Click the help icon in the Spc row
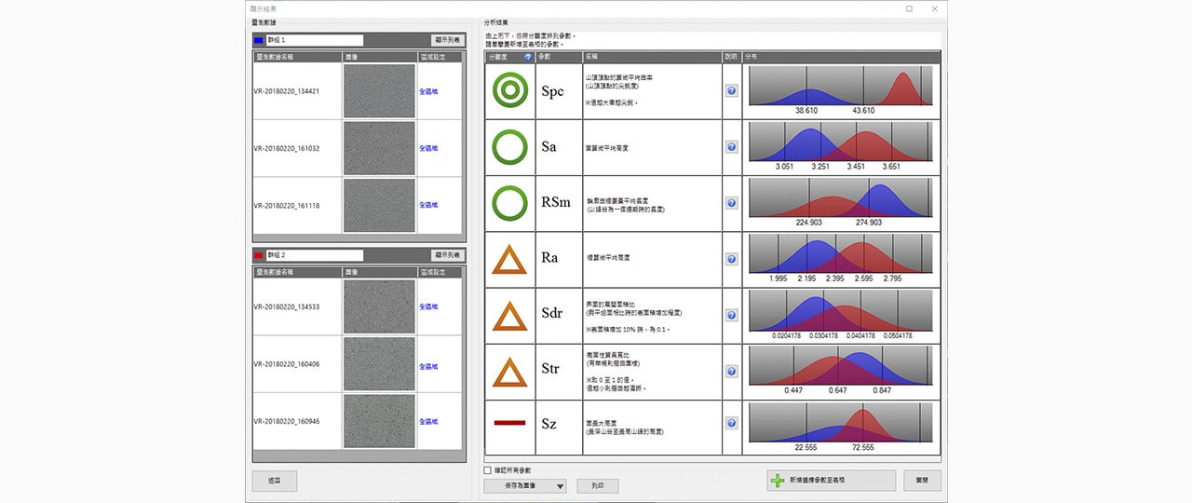This screenshot has height=503, width=1192. click(731, 91)
